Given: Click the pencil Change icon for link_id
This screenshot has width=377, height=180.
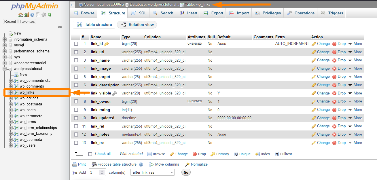Looking at the screenshot, I should pos(314,44).
